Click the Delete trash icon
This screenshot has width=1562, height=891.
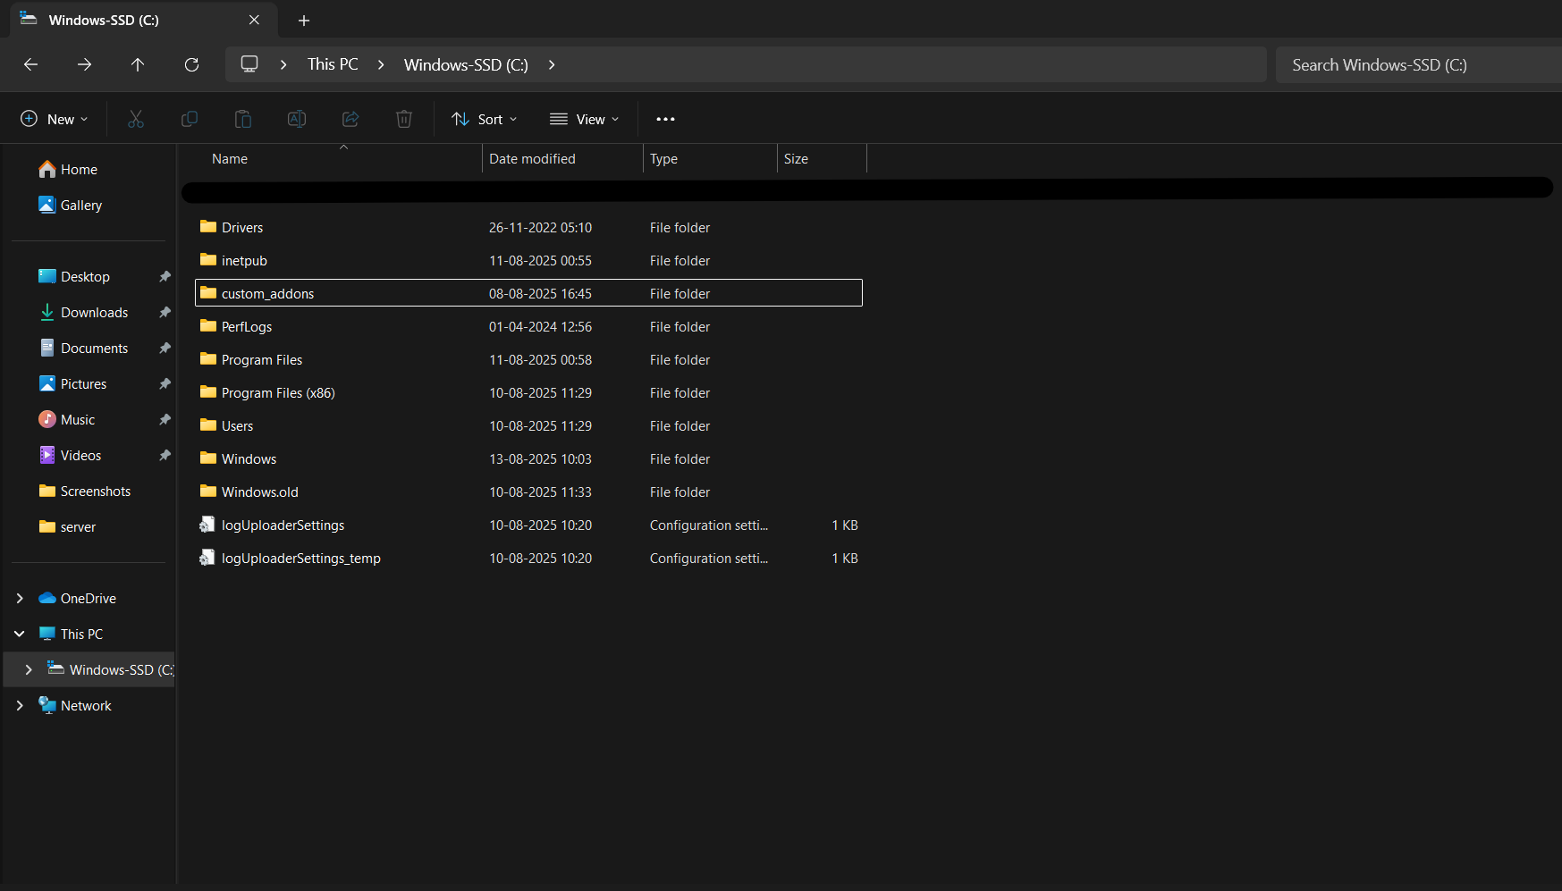pyautogui.click(x=404, y=119)
